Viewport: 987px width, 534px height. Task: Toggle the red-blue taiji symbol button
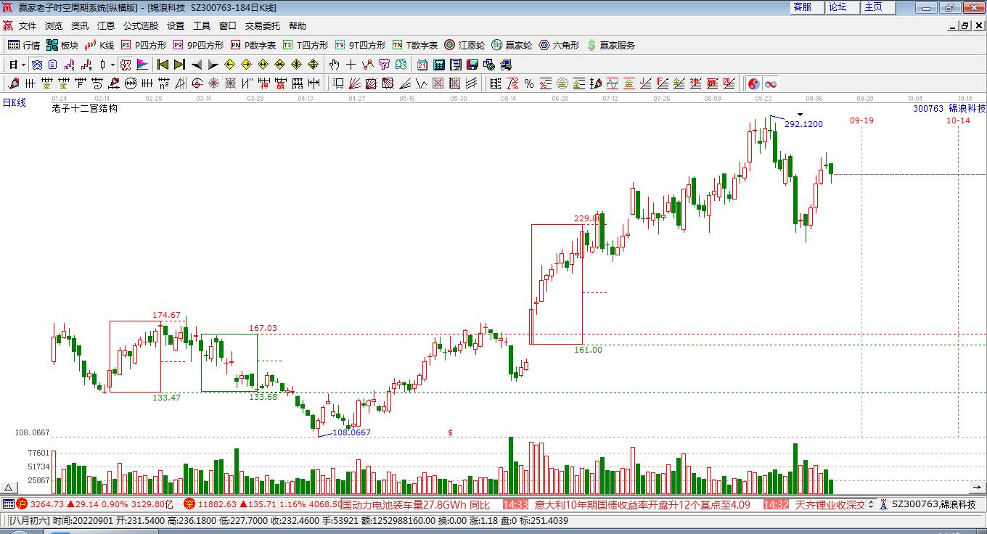click(753, 83)
